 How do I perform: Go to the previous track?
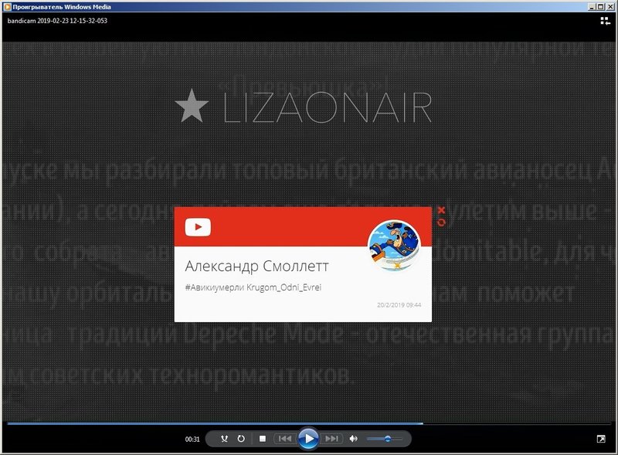(285, 439)
